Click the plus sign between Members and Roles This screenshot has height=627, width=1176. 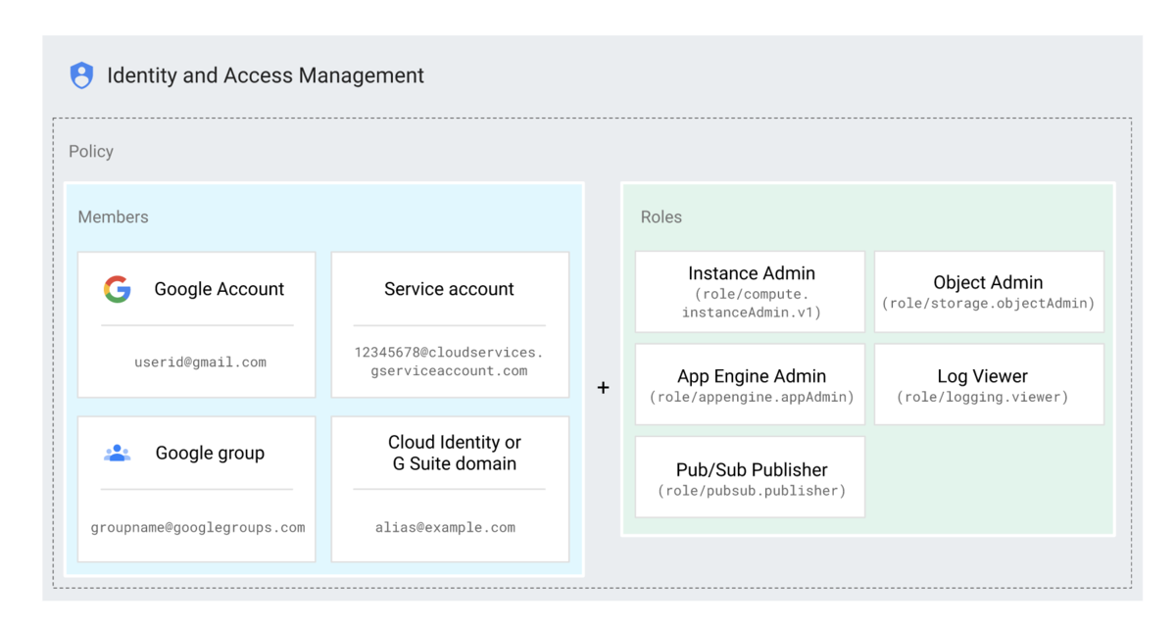603,388
